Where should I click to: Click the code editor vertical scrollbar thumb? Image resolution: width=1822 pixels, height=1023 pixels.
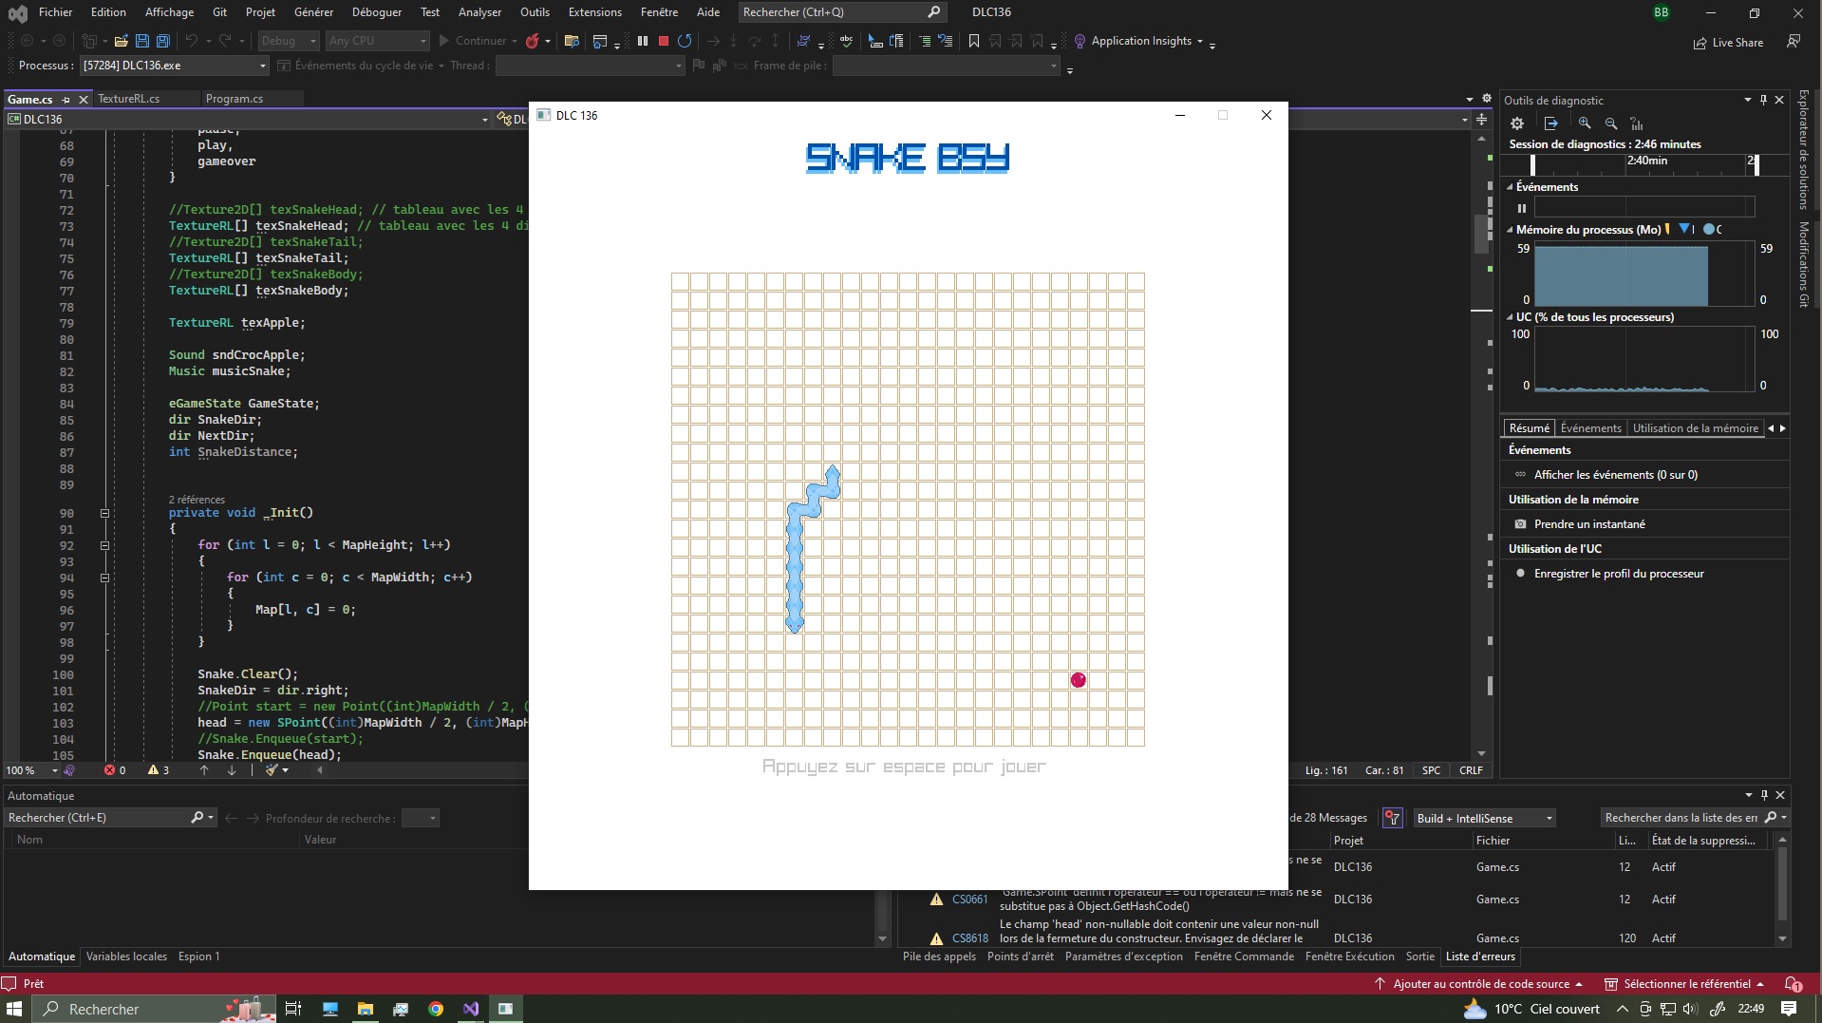[1481, 234]
